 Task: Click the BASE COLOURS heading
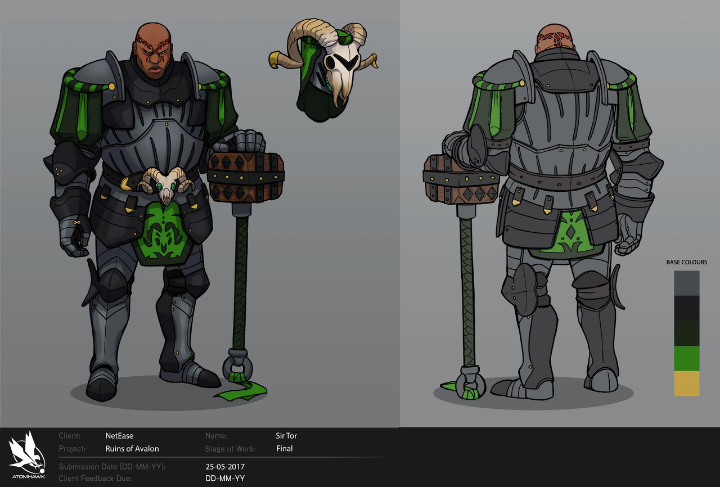686,263
